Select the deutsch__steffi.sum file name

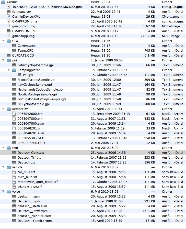[x=32, y=206]
